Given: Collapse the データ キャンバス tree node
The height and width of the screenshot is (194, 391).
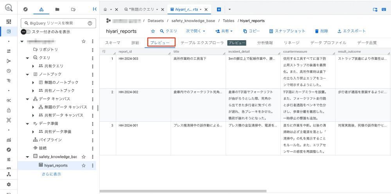Looking at the screenshot, I should click(x=27, y=99).
